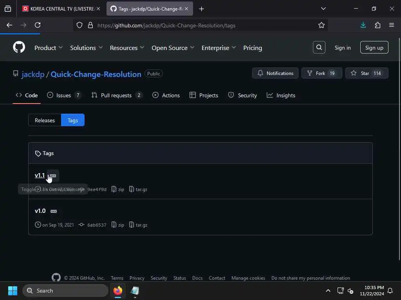401x300 pixels.
Task: Open the footer Terms link
Action: [117, 278]
